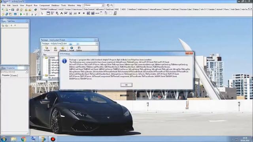Viewport: 253px width, 142px height.
Task: Collapse the Requires node in package tree
Action: 44,75
